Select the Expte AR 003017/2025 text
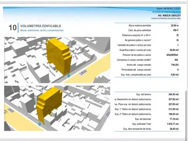This screenshot has height=141, width=188. 168,9
